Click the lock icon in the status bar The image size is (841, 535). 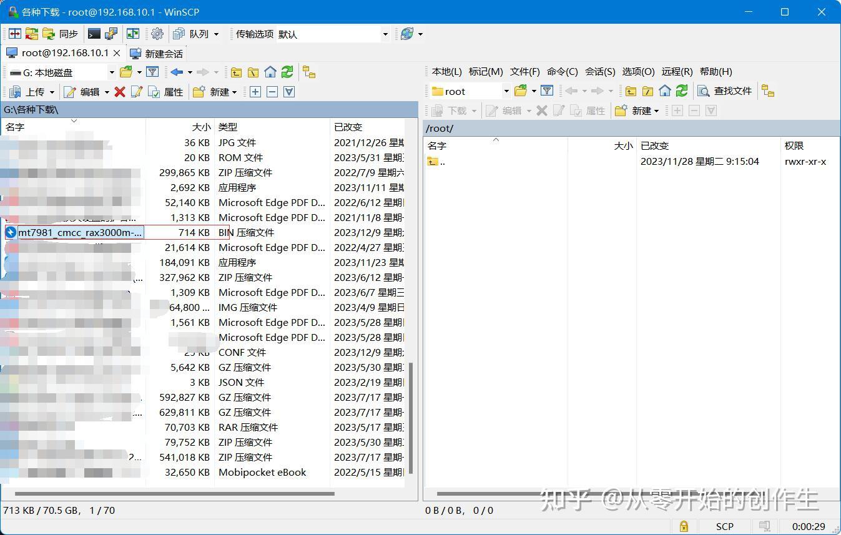(x=682, y=526)
